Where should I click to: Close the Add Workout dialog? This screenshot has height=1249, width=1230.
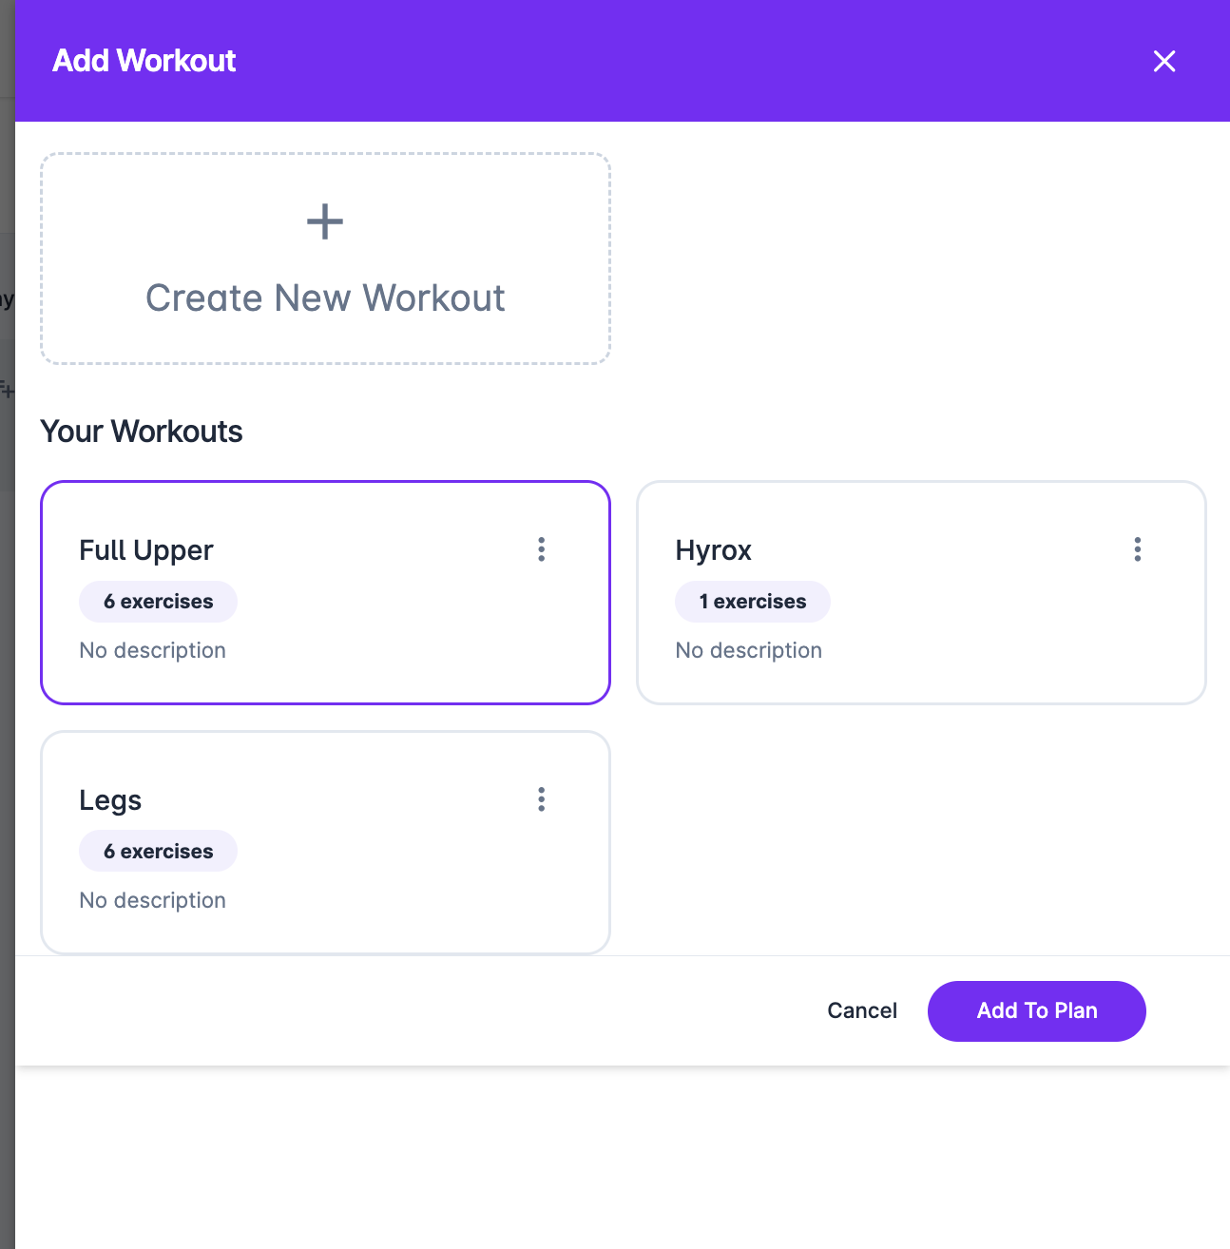(x=1164, y=61)
